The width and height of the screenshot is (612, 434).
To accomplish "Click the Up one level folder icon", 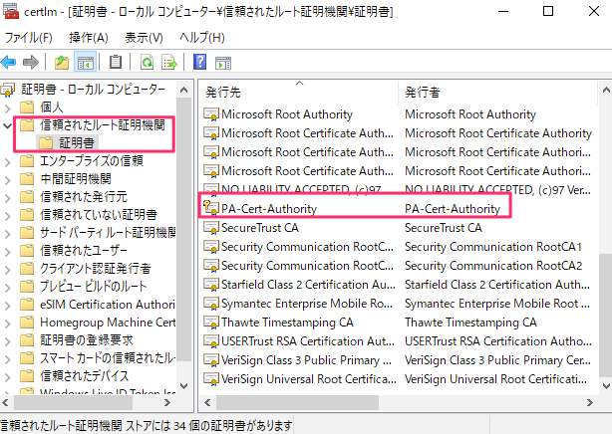I will coord(62,62).
